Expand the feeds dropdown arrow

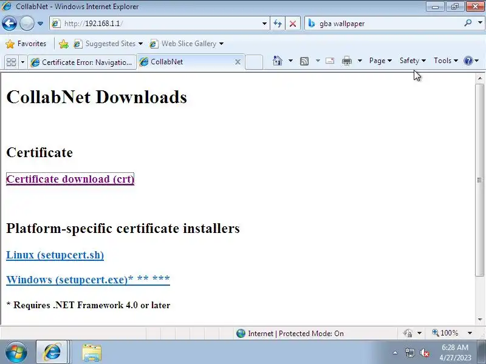pos(318,61)
